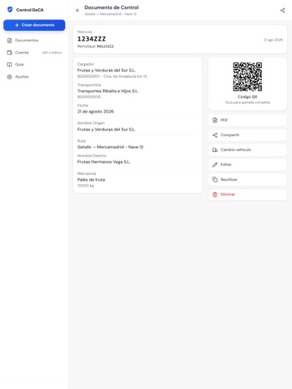Click the Cuenta wallet icon
Screen dimensions: 292x389
point(10,53)
